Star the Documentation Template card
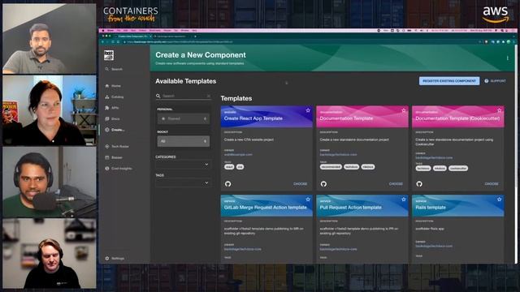Viewport: 520px width, 292px height. pyautogui.click(x=404, y=110)
